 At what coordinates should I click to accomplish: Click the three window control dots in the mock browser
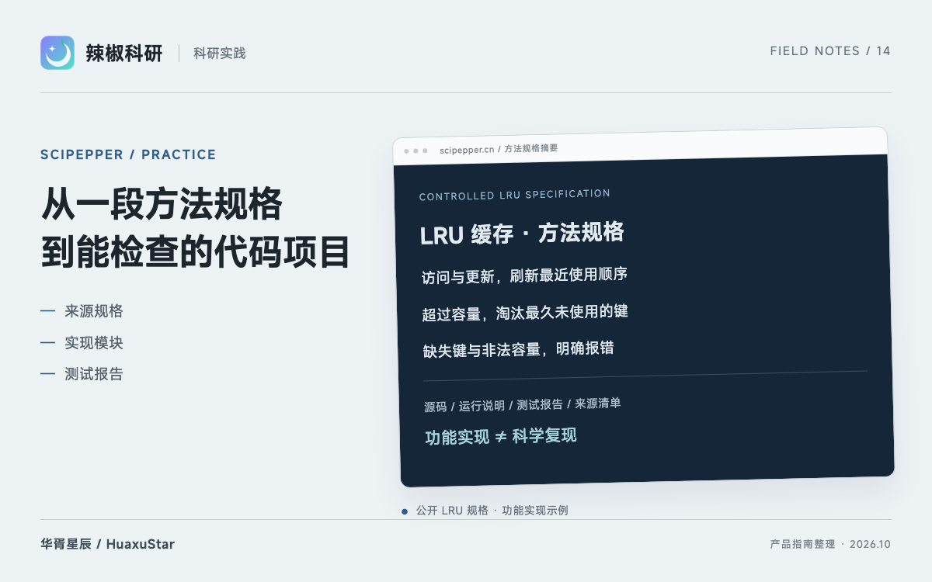(x=416, y=151)
